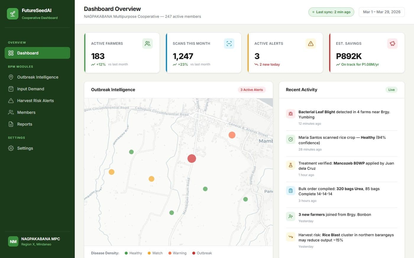Navigate to the Members page
The width and height of the screenshot is (414, 258).
(37, 113)
